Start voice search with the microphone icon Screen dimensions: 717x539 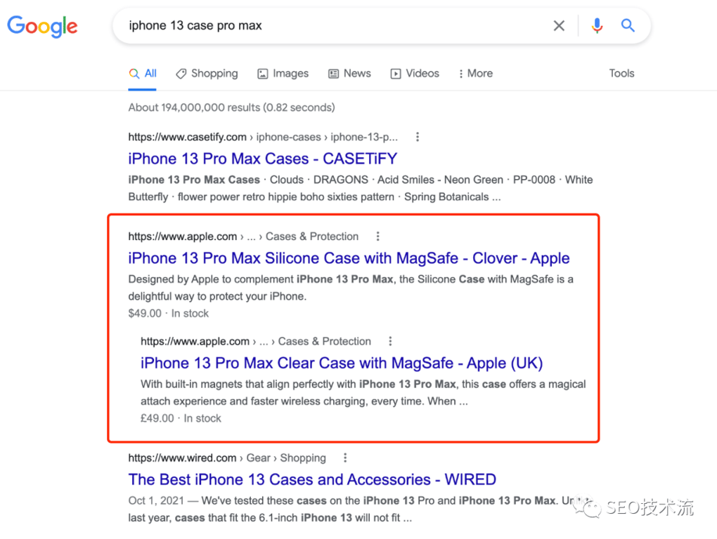pyautogui.click(x=597, y=26)
